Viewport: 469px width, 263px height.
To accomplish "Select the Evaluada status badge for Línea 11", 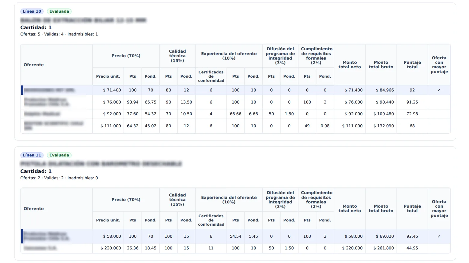I will point(59,155).
